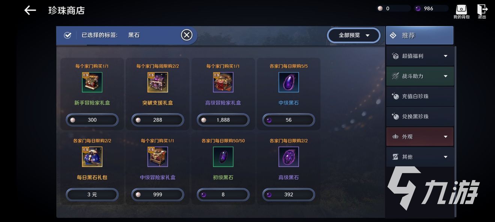
Task: Select the 突破支援礼盒 chest icon
Action: tap(157, 82)
